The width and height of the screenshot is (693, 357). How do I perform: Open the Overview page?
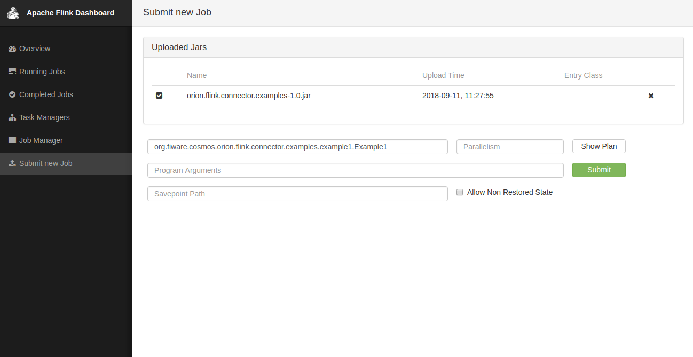(x=66, y=49)
